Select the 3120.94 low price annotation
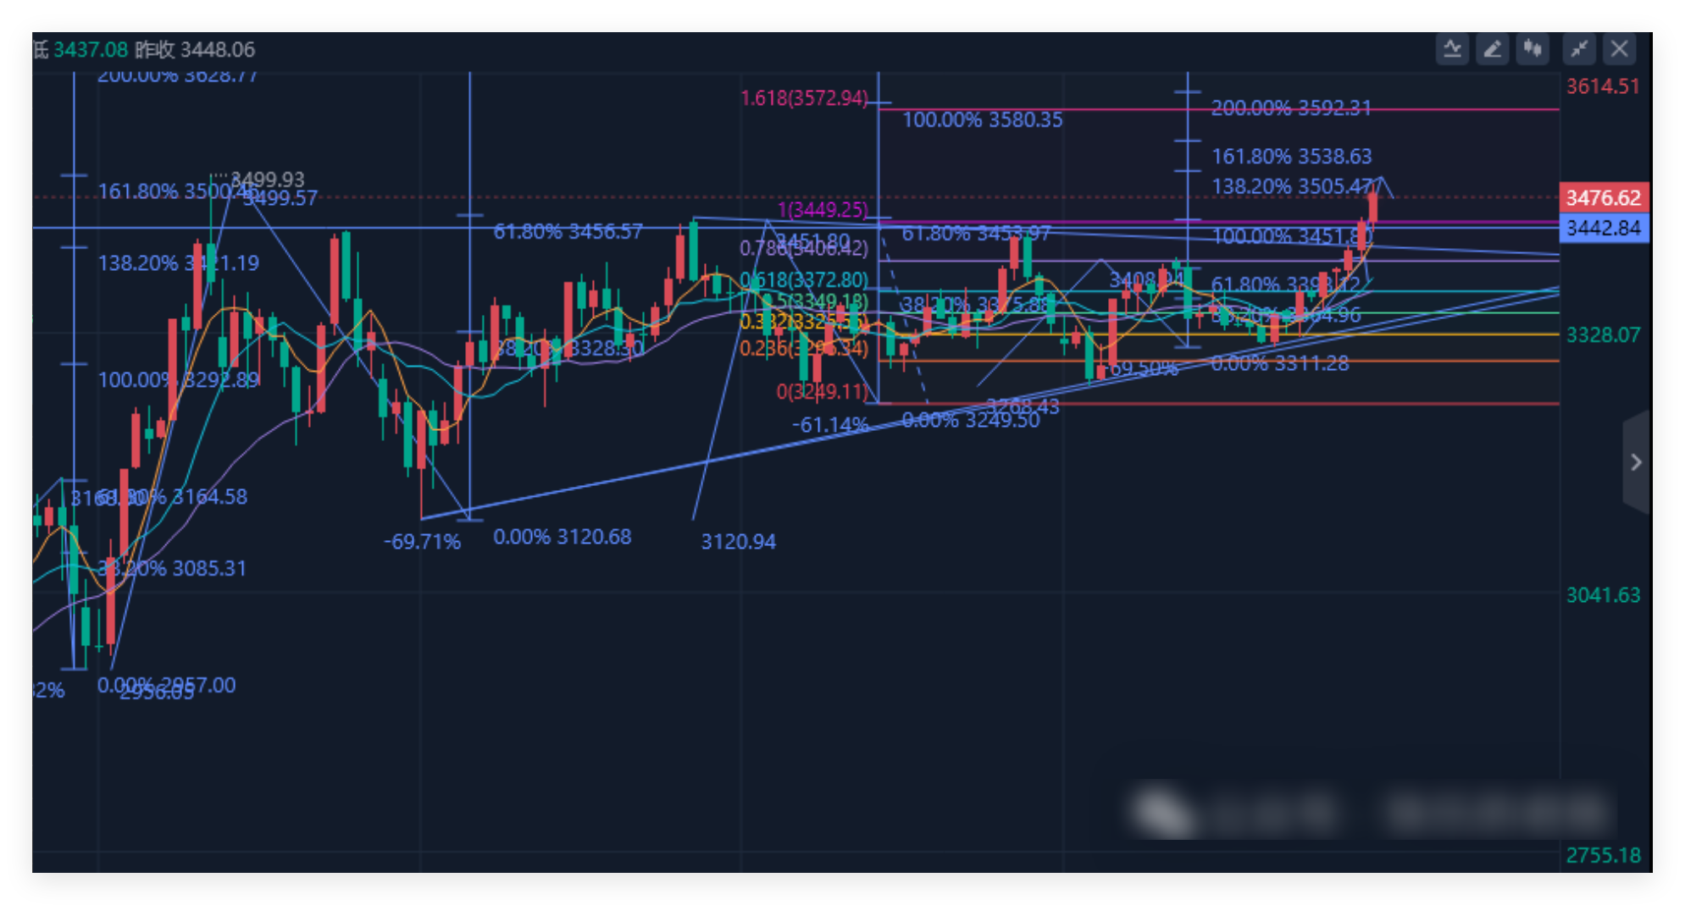Image resolution: width=1685 pixels, height=905 pixels. 738,542
